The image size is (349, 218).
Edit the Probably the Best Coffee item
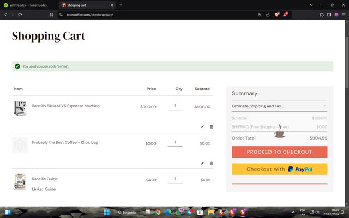(202, 163)
